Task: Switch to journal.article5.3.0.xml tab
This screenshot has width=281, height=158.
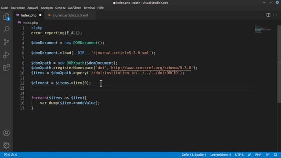Action: 70,15
